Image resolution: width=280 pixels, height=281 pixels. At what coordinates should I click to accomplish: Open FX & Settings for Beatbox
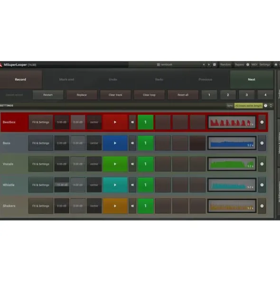[41, 122]
